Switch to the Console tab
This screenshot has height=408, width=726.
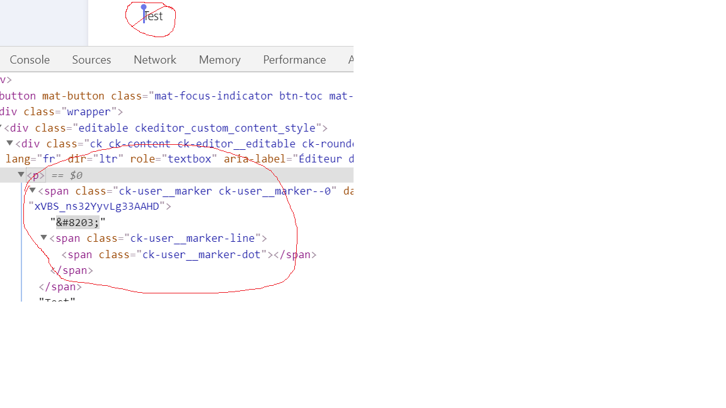(30, 60)
